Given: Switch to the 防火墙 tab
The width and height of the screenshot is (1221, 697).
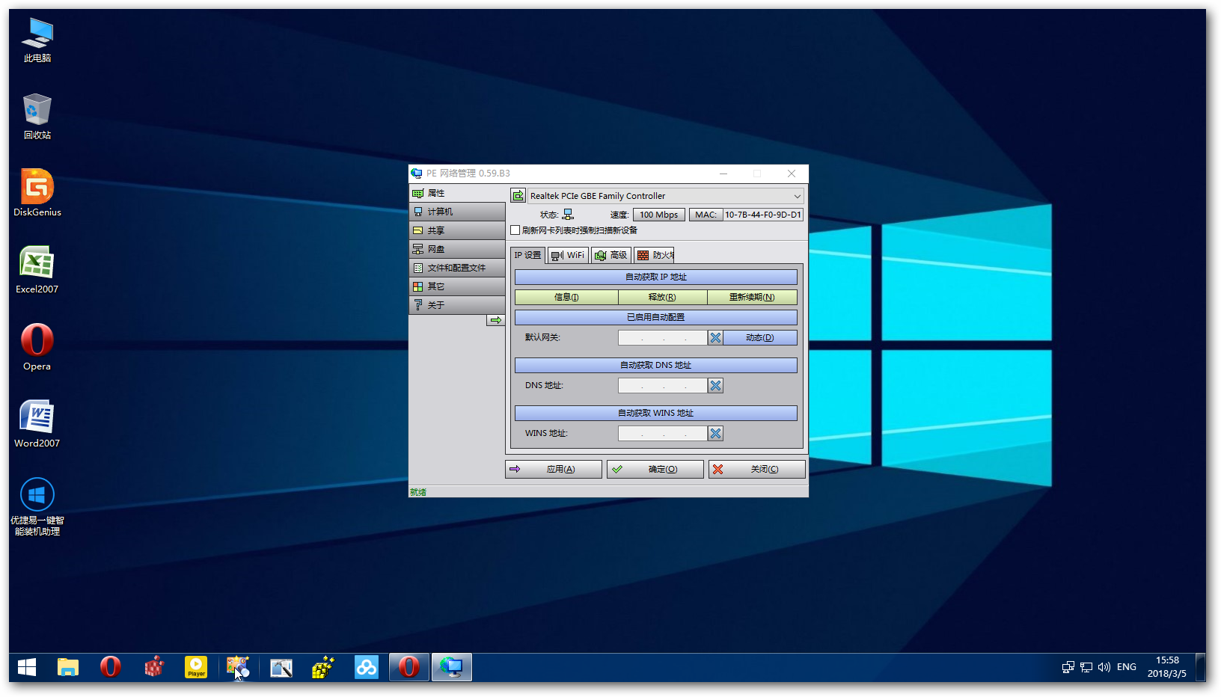Looking at the screenshot, I should pyautogui.click(x=655, y=255).
